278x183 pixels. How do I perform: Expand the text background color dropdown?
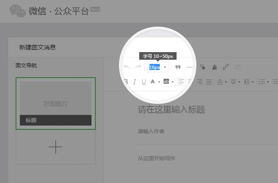(172, 82)
